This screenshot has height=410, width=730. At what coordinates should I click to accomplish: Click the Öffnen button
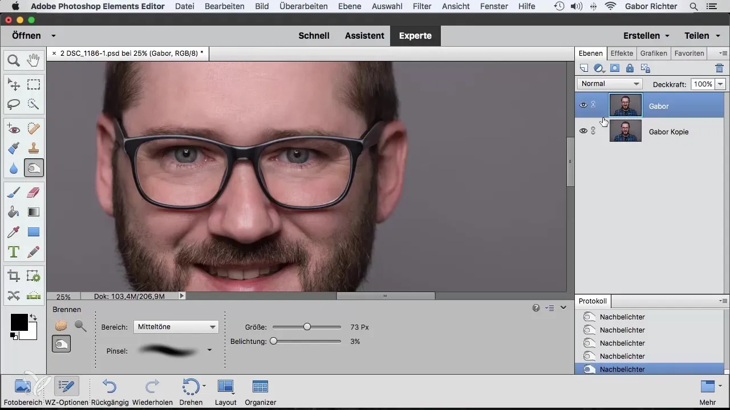26,35
